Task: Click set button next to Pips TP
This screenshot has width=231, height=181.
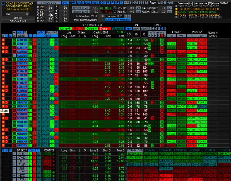Action: (138, 8)
